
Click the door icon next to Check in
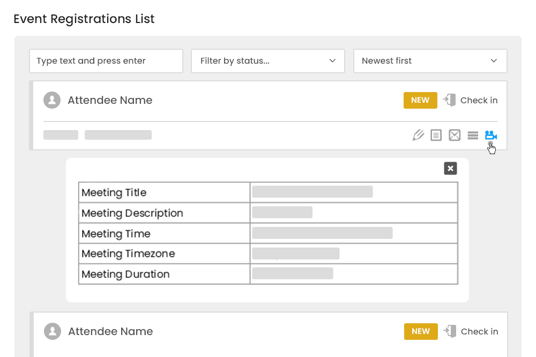449,100
